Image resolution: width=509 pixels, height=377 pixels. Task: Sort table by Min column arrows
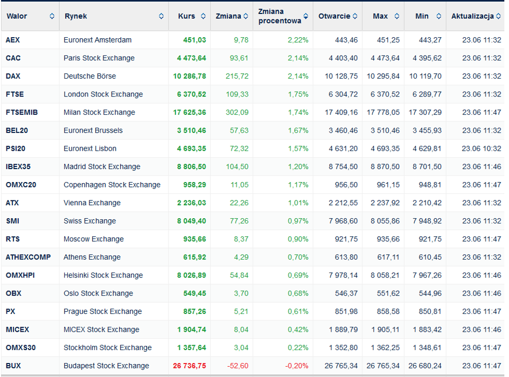click(438, 16)
